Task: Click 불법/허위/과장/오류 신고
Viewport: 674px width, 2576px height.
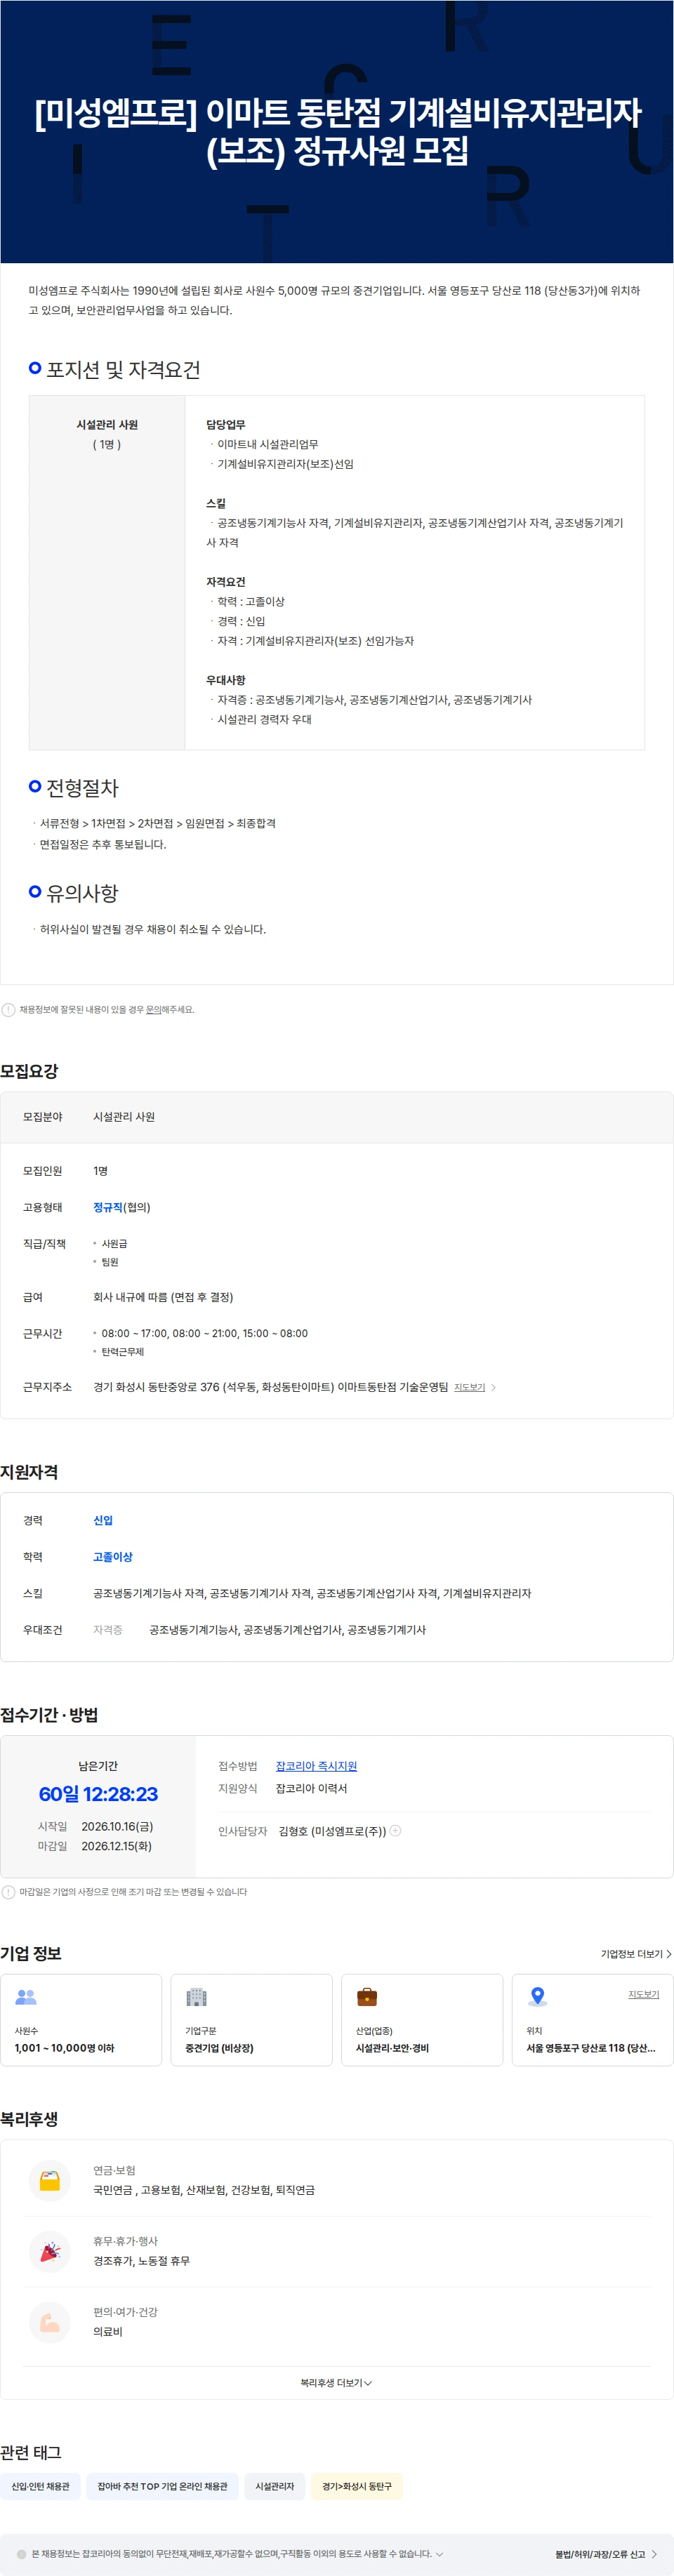Action: 600,2554
